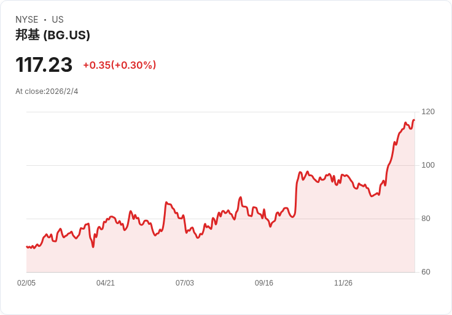Image resolution: width=452 pixels, height=315 pixels.
Task: Click the US market label
Action: click(58, 20)
